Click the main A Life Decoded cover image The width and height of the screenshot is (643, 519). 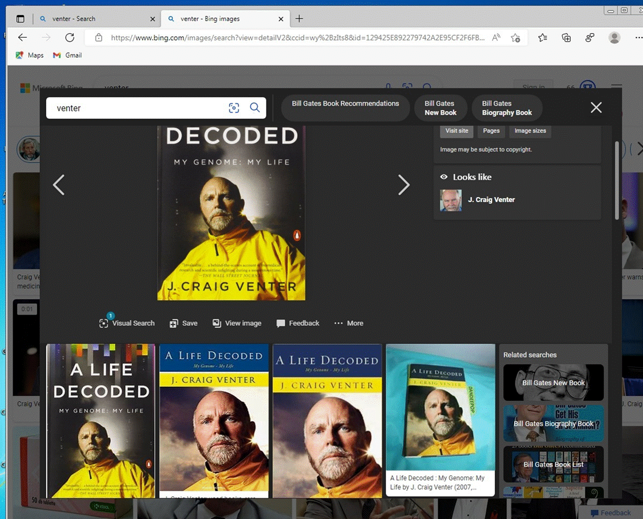click(231, 213)
